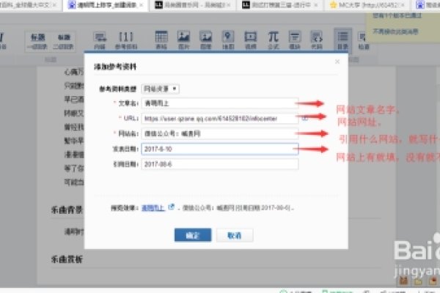
Task: Open the 地图 (map) insert tool
Action: 228,39
